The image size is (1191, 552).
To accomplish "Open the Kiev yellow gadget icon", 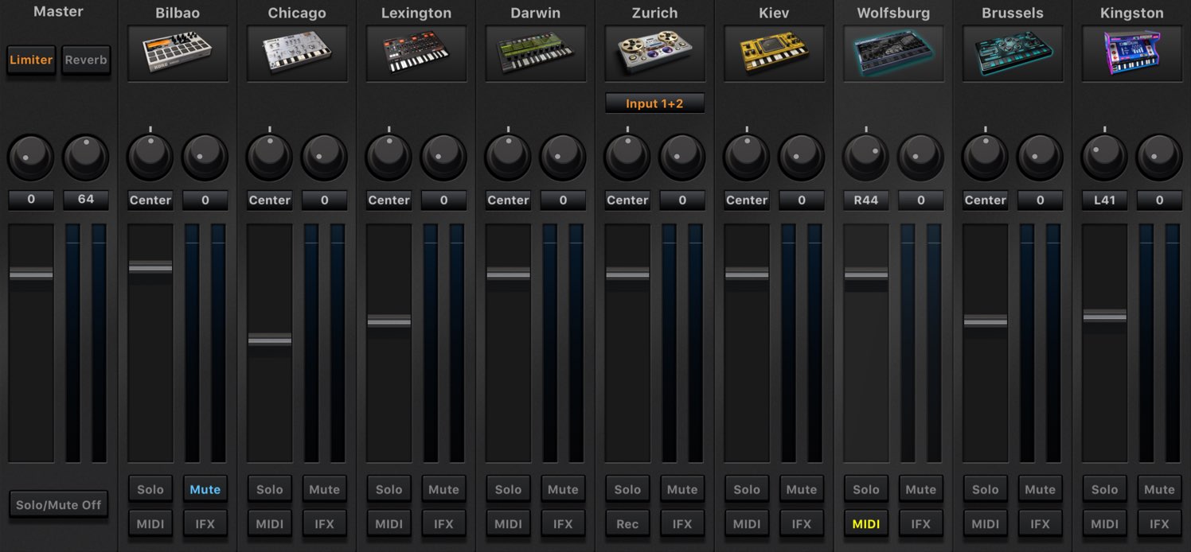I will pyautogui.click(x=774, y=53).
